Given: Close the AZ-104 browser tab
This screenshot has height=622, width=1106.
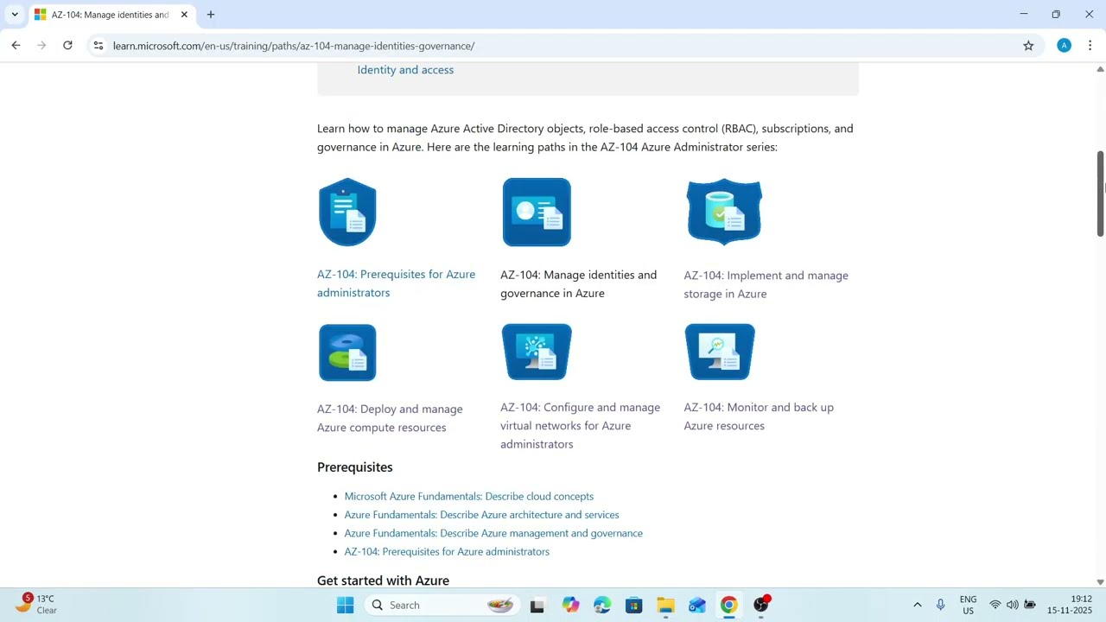Looking at the screenshot, I should click(x=184, y=15).
